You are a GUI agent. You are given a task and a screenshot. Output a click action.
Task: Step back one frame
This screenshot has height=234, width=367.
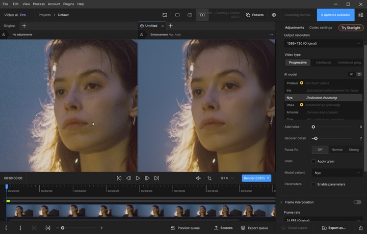pos(128,178)
